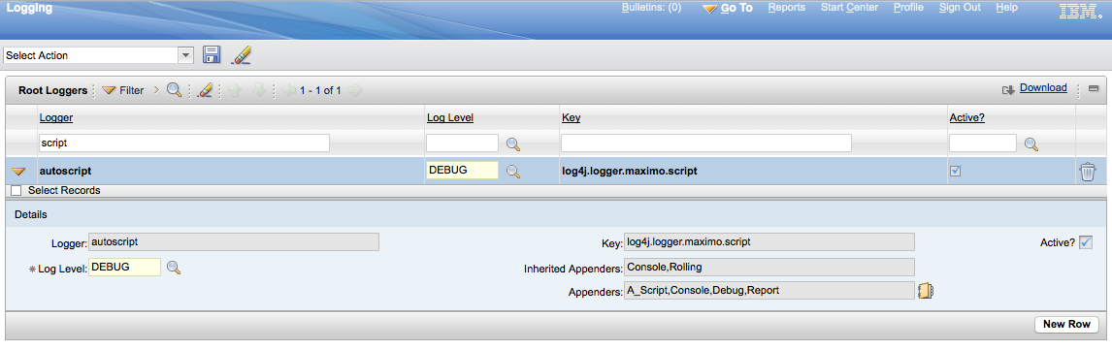1112x350 pixels.
Task: Click the Clear Changes eraser icon in top toolbar
Action: point(242,54)
